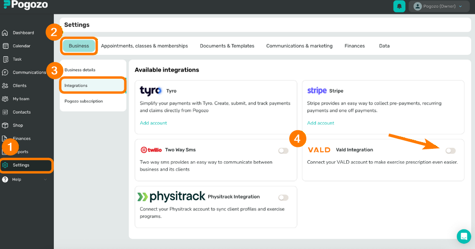Image resolution: width=475 pixels, height=249 pixels.
Task: Click the Pogozo logo
Action: [26, 5]
